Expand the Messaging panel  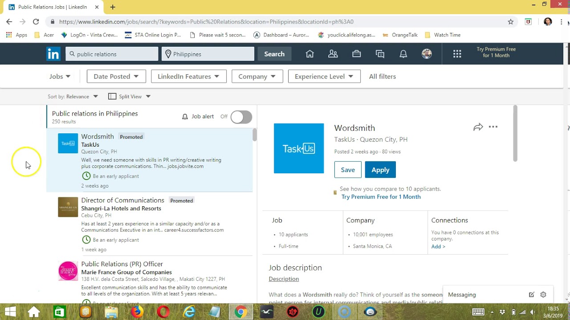tap(462, 295)
